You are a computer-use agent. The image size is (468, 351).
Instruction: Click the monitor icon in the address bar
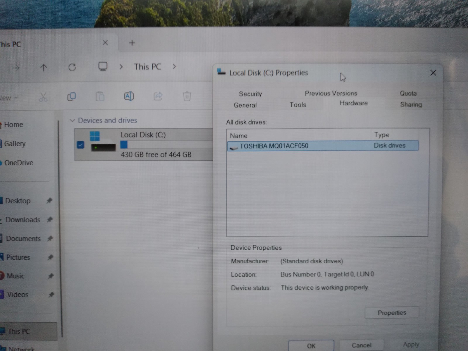103,67
